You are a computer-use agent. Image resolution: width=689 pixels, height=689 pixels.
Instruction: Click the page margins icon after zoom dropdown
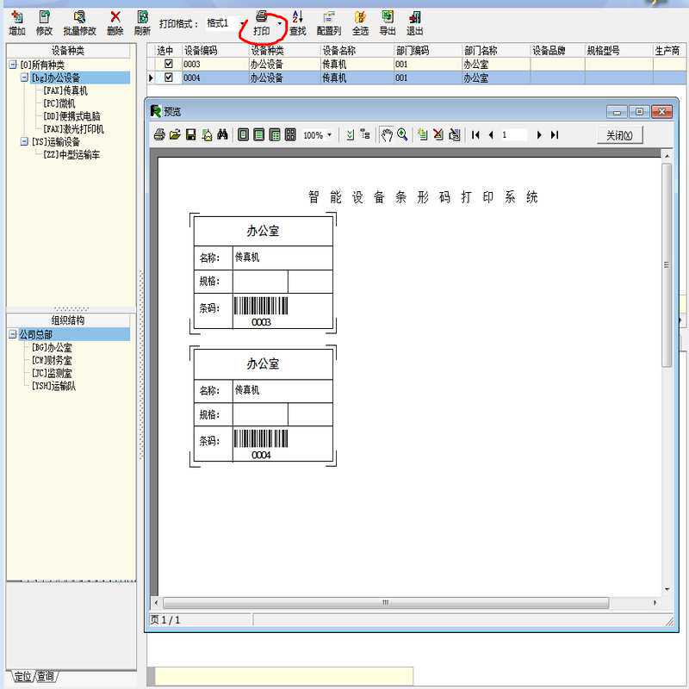click(x=350, y=135)
